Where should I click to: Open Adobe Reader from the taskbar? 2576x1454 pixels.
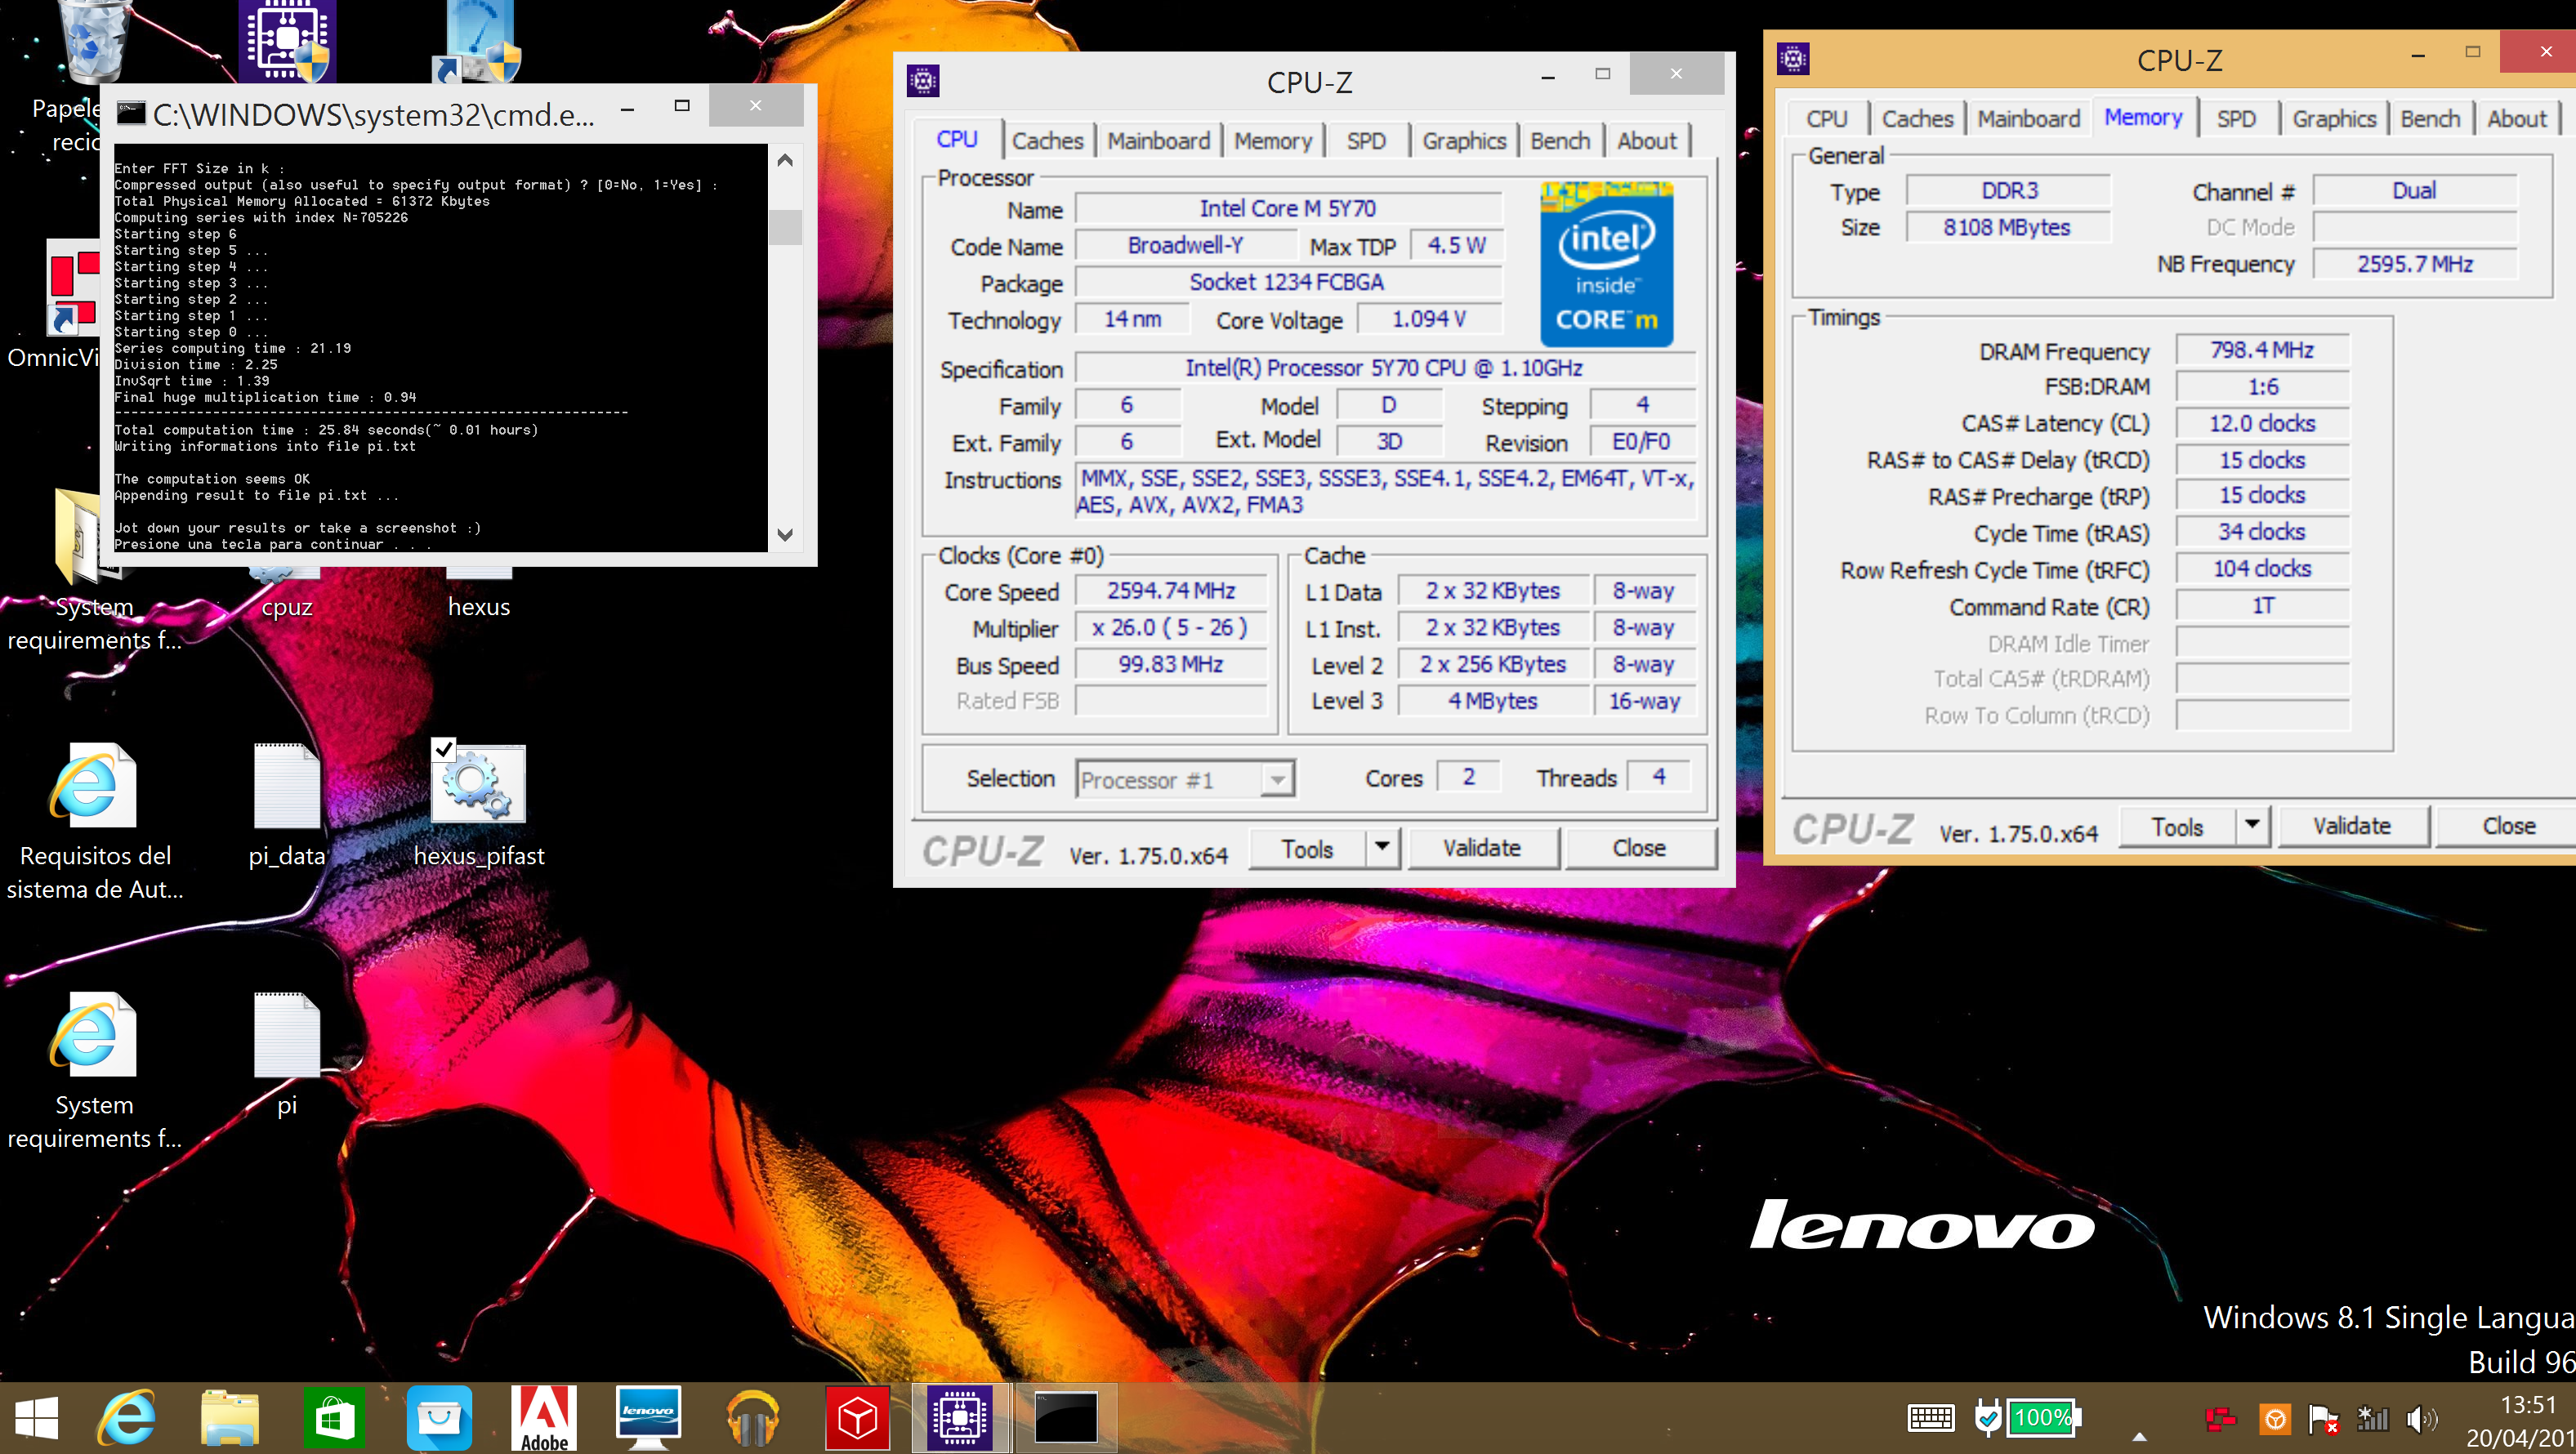[544, 1418]
